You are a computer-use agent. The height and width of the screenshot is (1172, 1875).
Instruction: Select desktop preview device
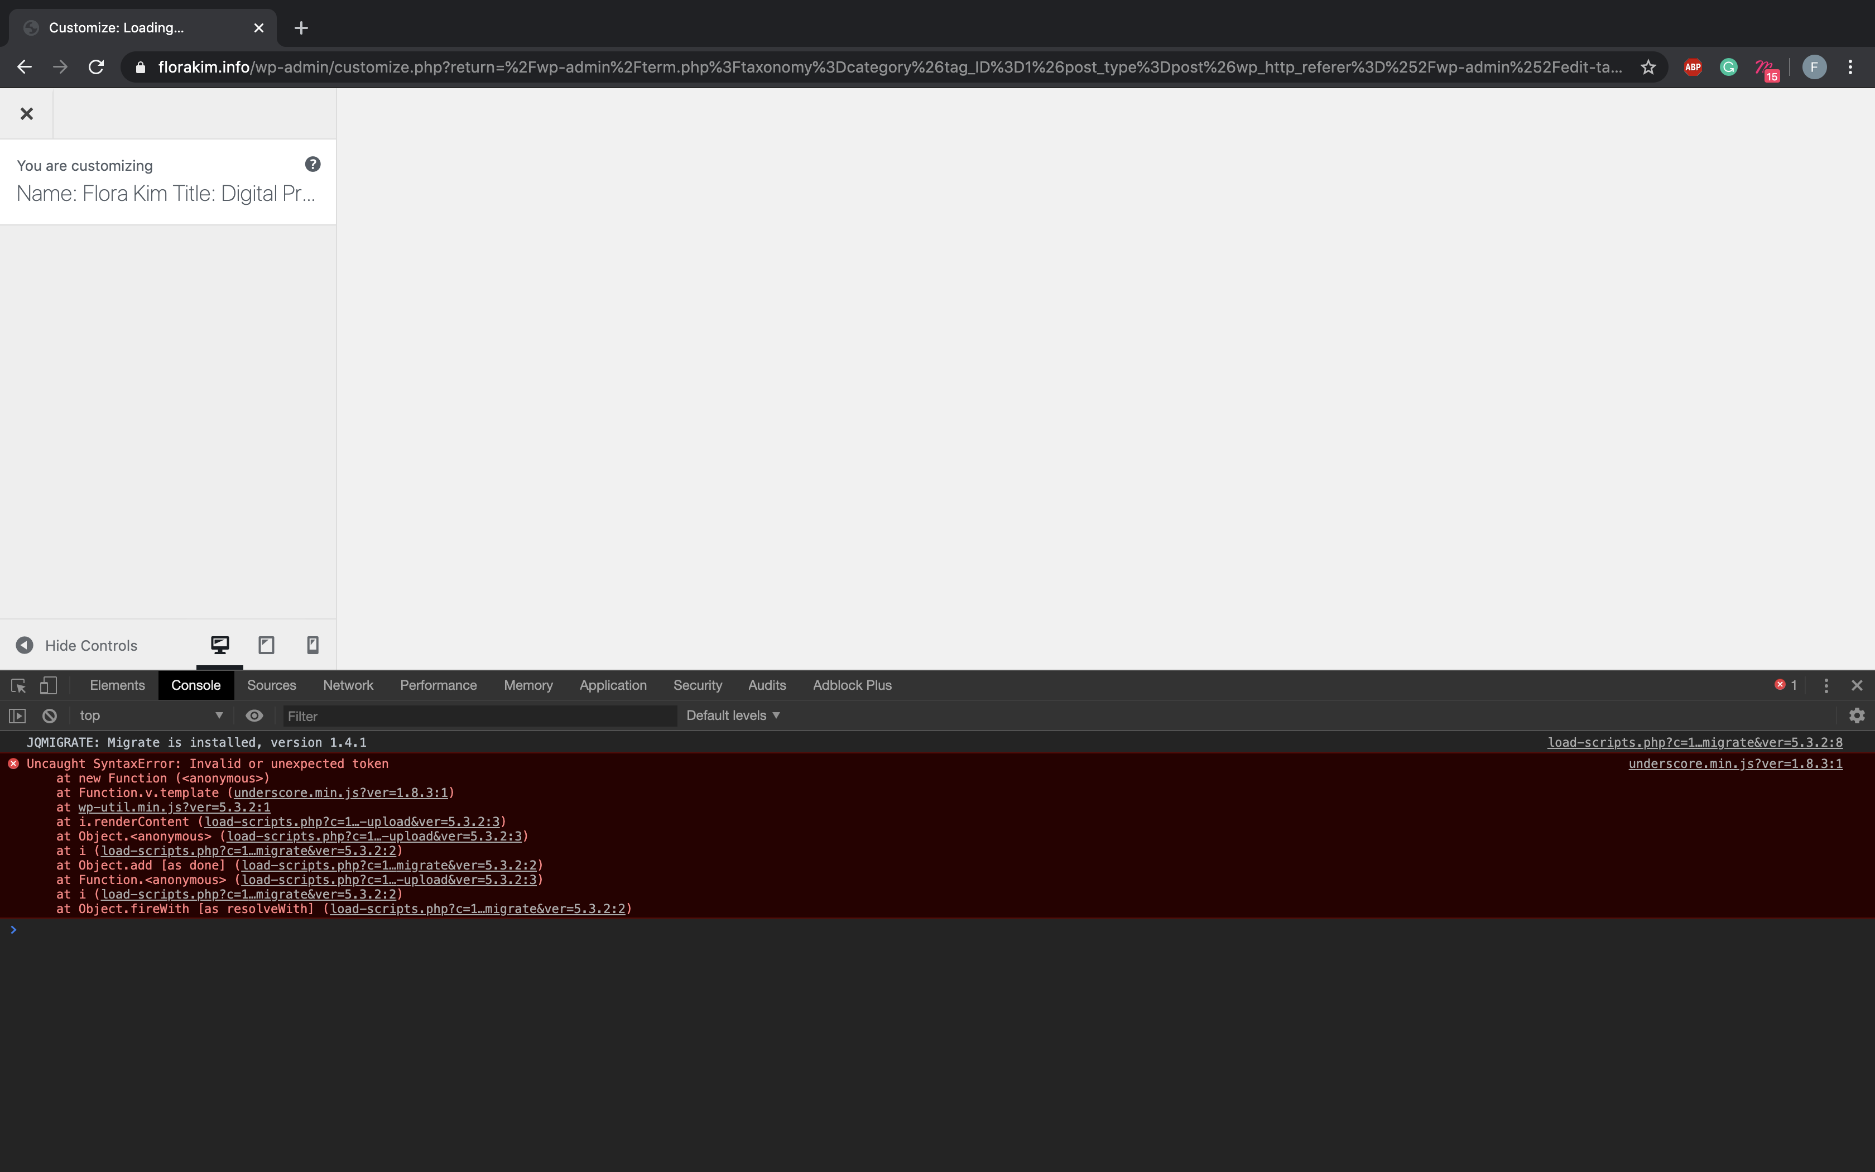coord(220,645)
